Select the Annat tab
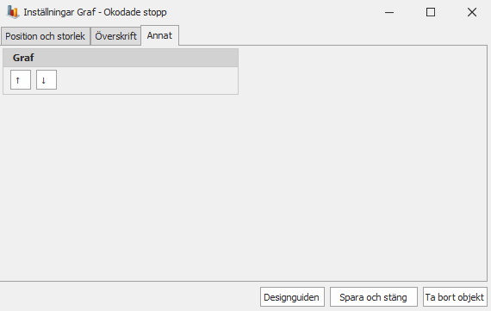This screenshot has width=491, height=311. (x=159, y=35)
